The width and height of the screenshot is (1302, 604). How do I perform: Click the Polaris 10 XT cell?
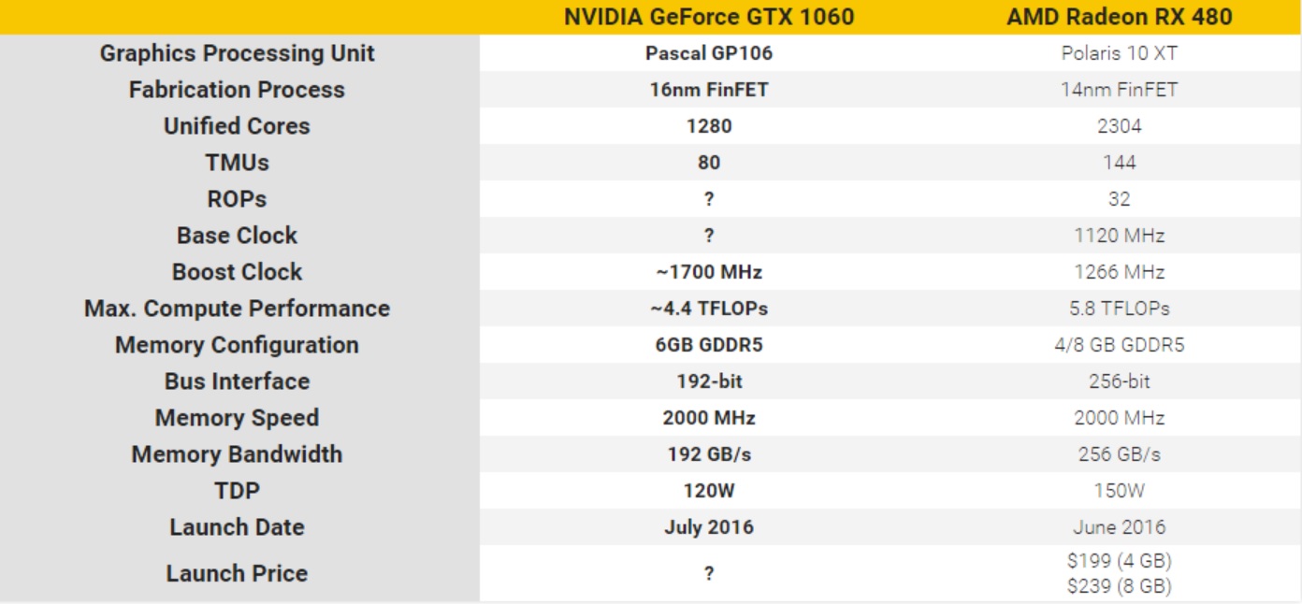coord(1119,53)
